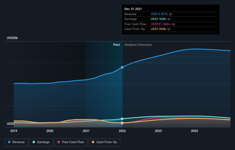
Task: Toggle the Cash From Op legend series
Action: (104, 142)
